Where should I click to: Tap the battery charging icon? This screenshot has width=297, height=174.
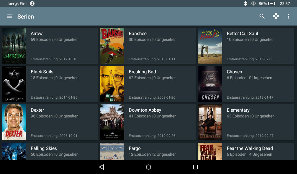(272, 3)
